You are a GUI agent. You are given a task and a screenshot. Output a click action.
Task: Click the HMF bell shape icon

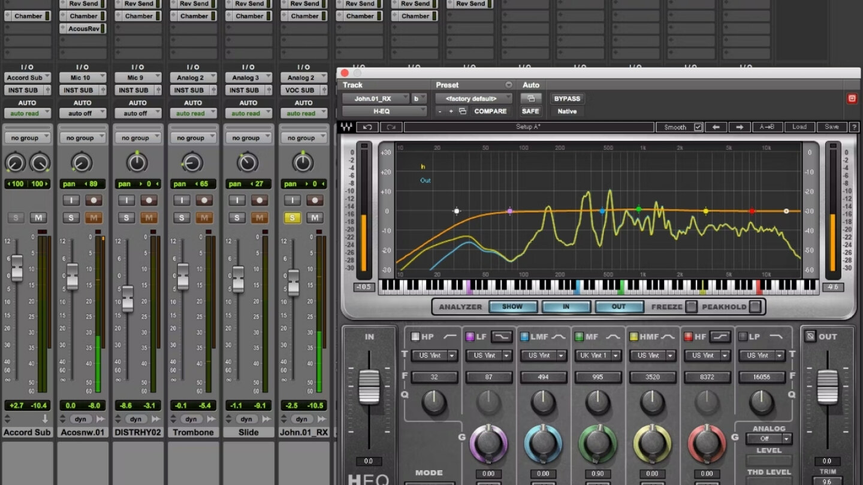coord(668,337)
